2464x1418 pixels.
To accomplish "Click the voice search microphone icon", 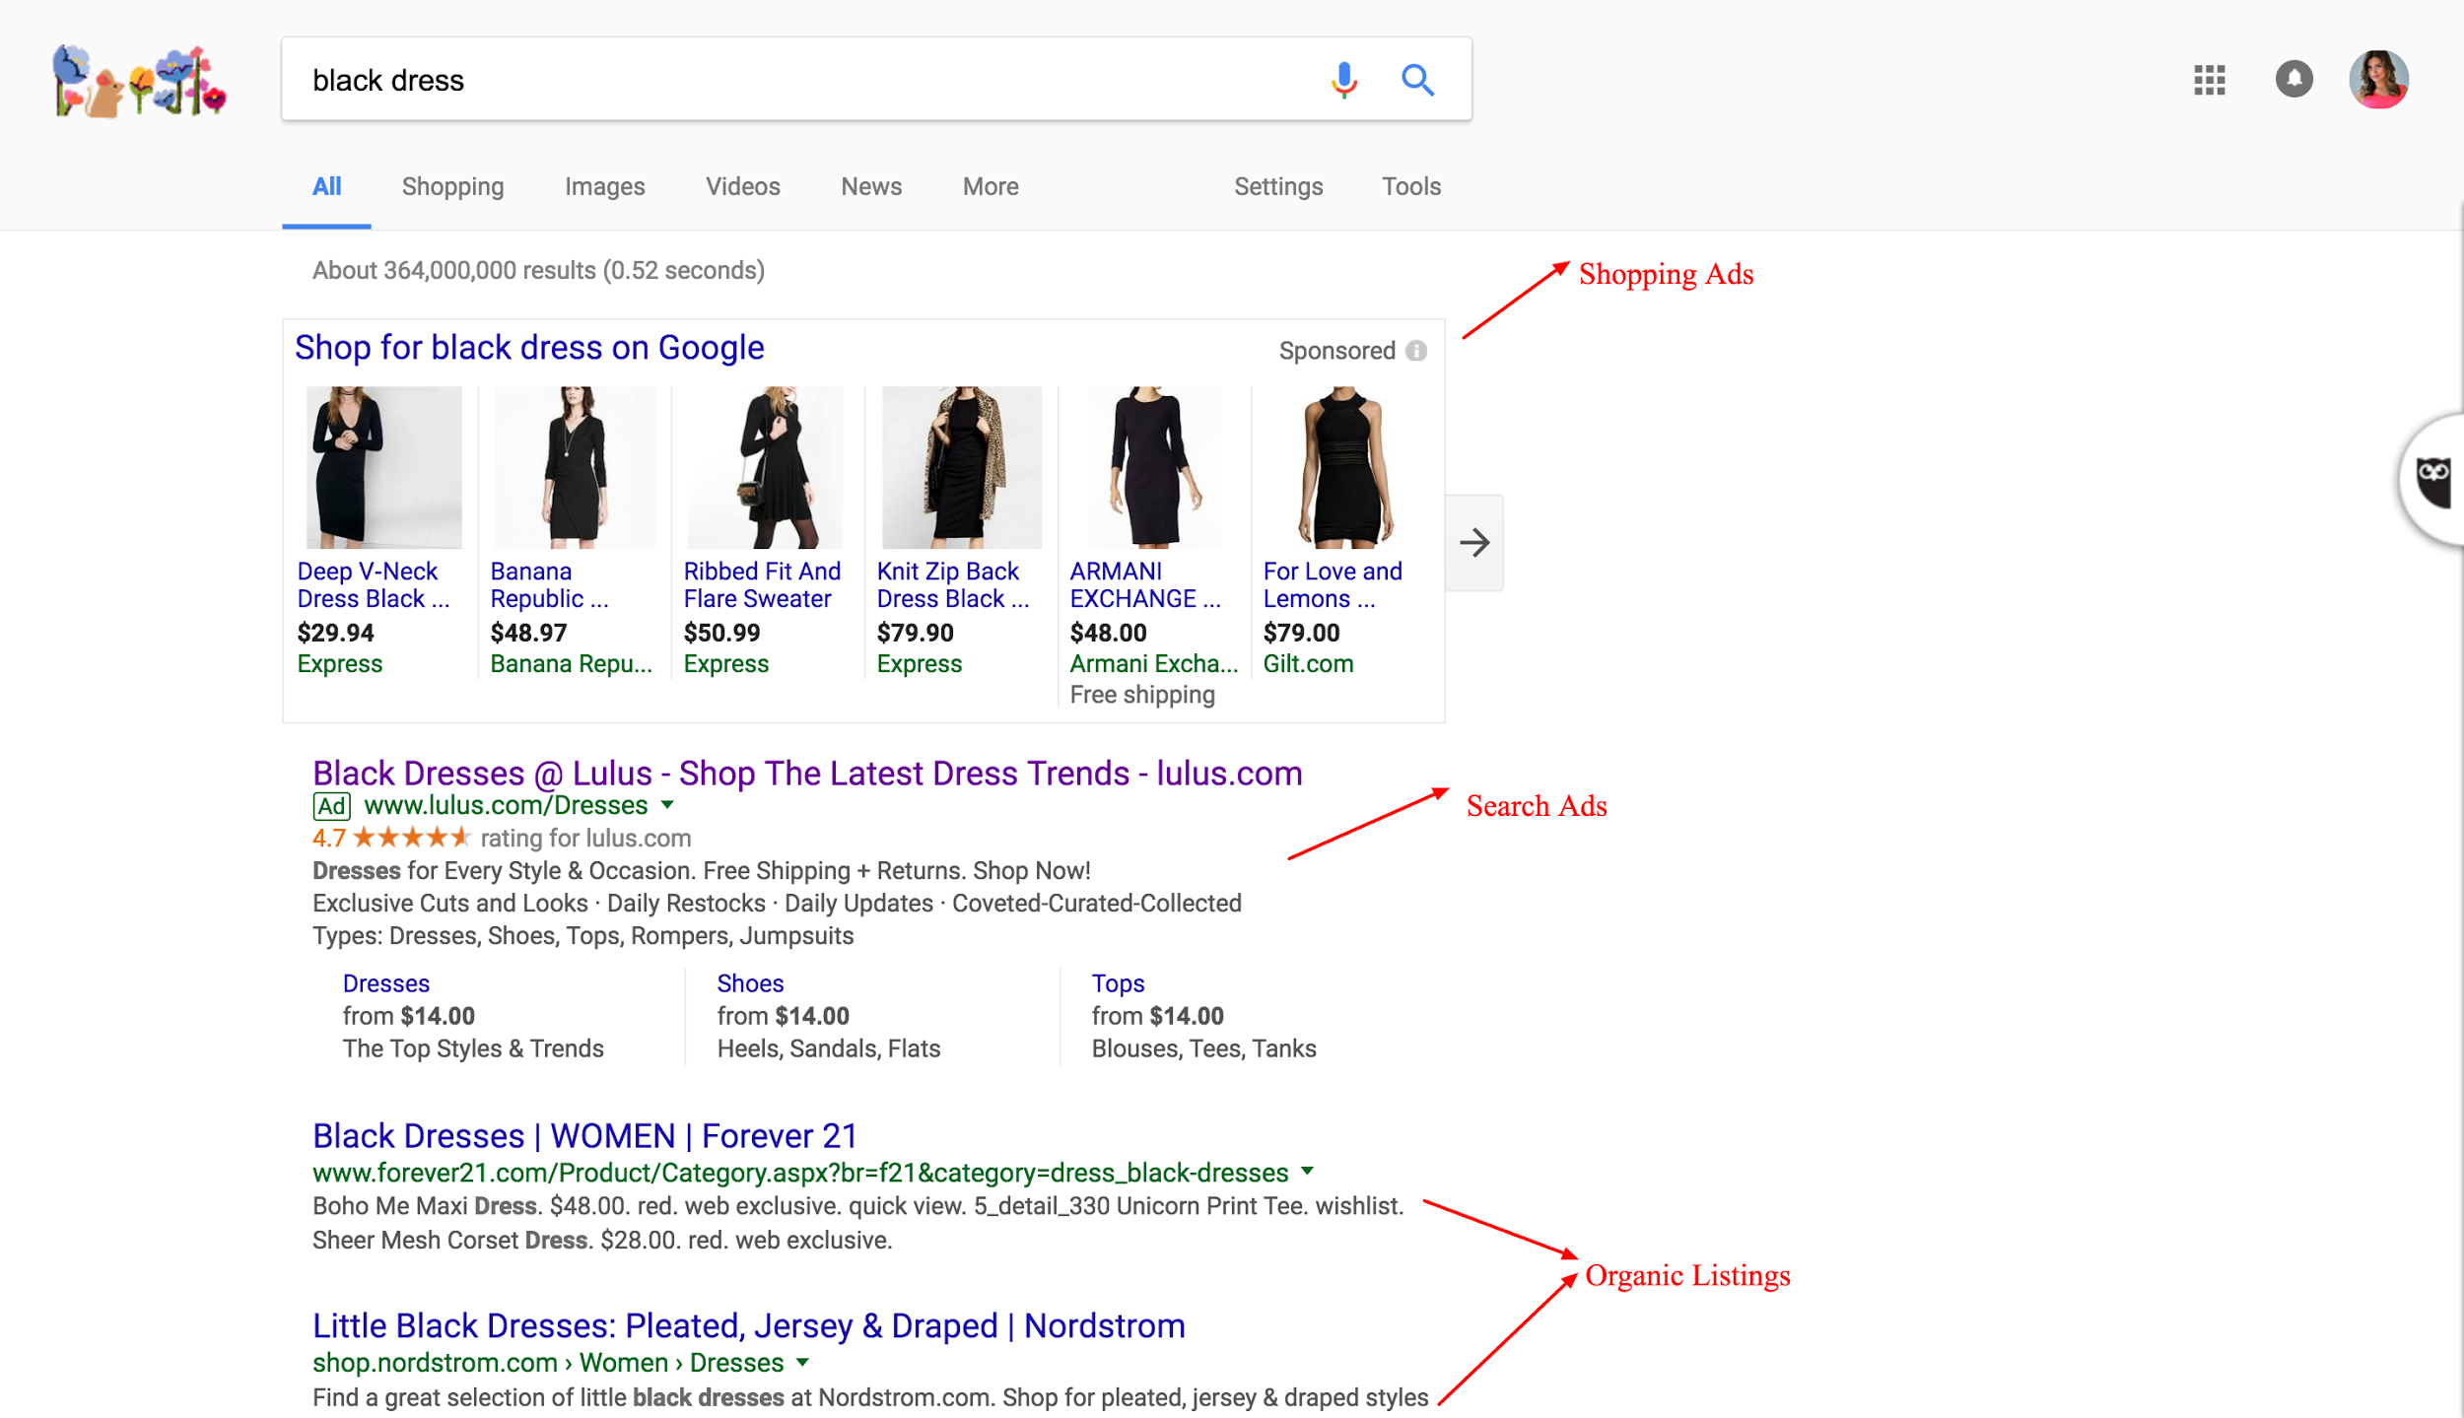I will click(x=1343, y=80).
